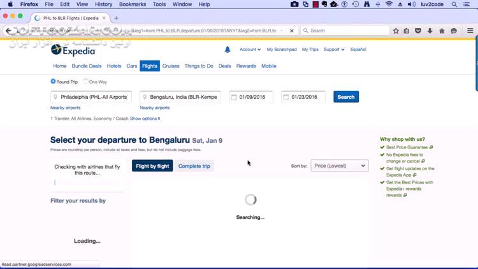Open the downloads arrow icon
This screenshot has height=269, width=478.
[x=430, y=31]
